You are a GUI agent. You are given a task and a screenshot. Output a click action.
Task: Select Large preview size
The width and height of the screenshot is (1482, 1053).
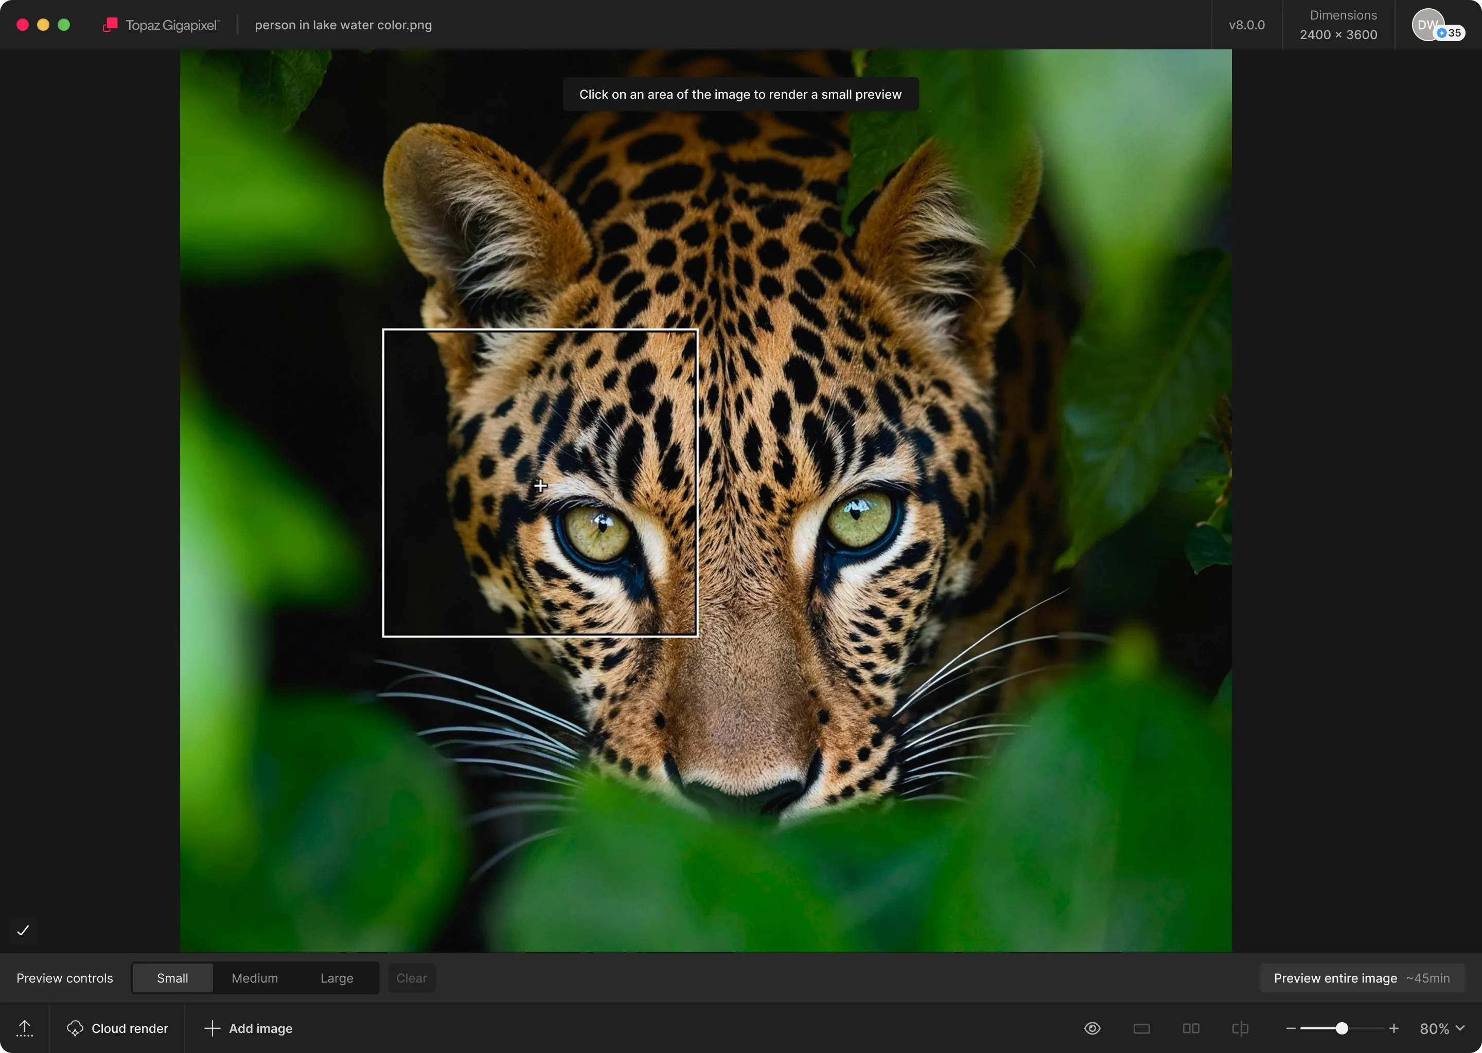point(336,978)
